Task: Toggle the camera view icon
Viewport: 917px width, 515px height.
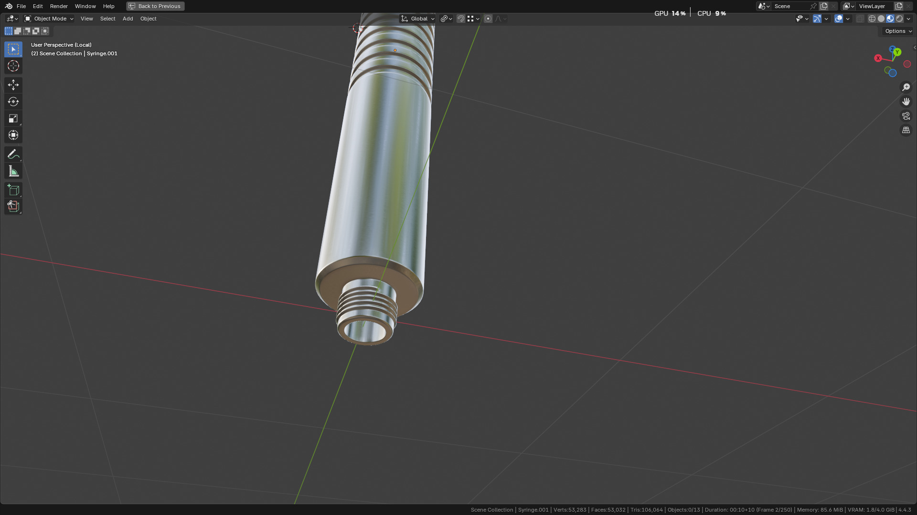Action: click(906, 116)
